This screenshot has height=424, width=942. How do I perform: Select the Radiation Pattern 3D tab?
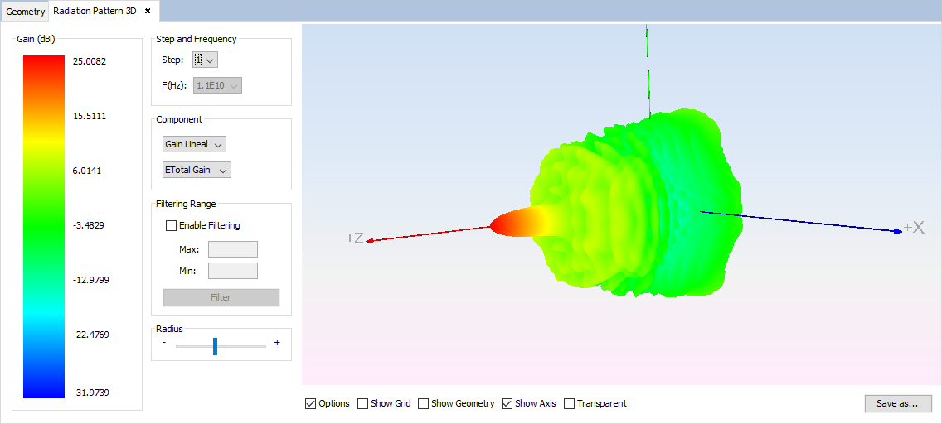tap(94, 12)
